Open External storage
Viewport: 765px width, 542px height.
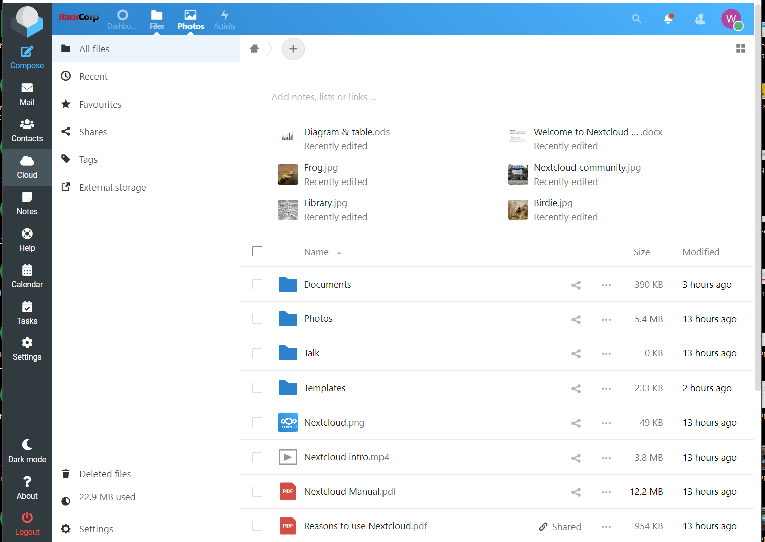click(146, 187)
